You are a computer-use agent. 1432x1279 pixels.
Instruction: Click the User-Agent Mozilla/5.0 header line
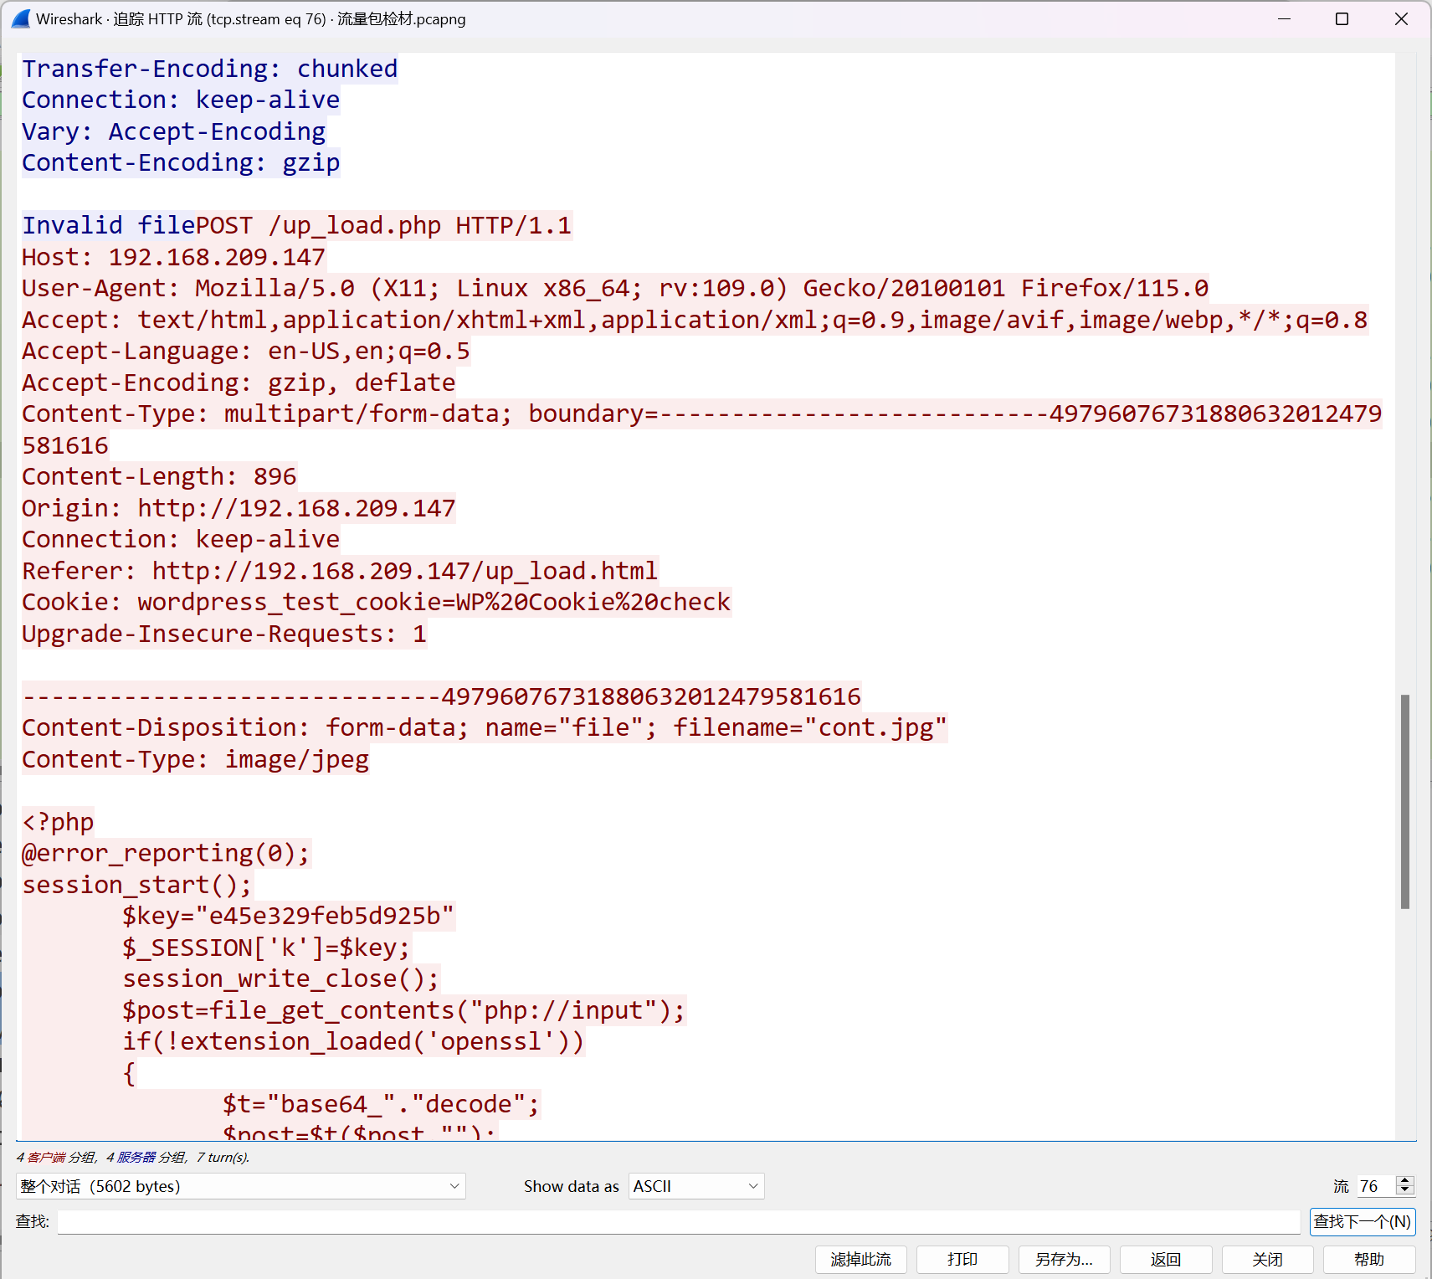(x=615, y=288)
